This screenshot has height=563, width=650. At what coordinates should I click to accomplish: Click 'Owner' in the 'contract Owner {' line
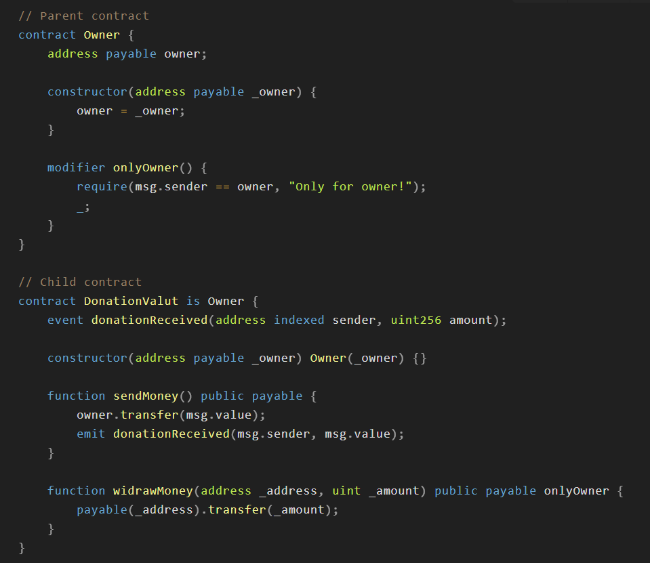[x=102, y=35]
